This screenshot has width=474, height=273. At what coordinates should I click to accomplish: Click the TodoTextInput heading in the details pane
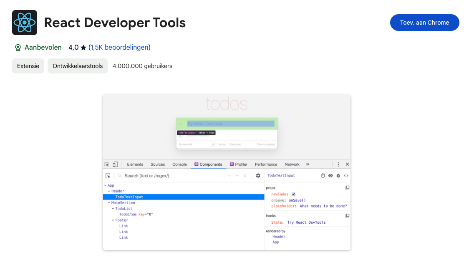pos(281,176)
